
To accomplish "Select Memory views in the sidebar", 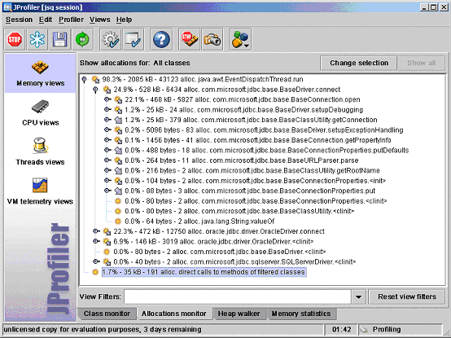I will (x=40, y=73).
